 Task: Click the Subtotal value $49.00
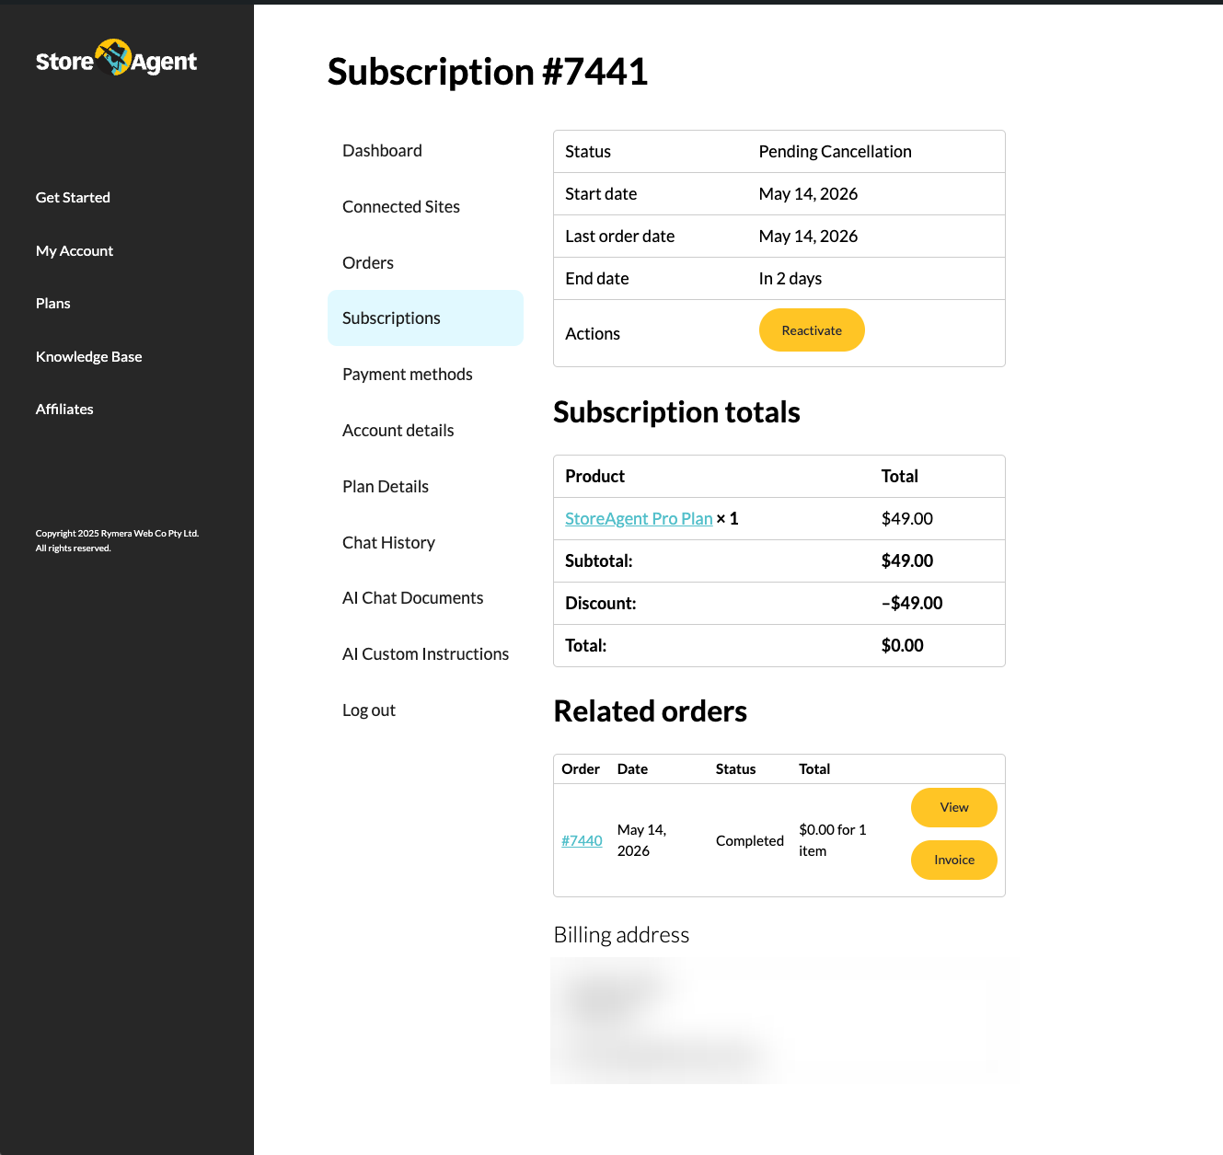click(907, 560)
